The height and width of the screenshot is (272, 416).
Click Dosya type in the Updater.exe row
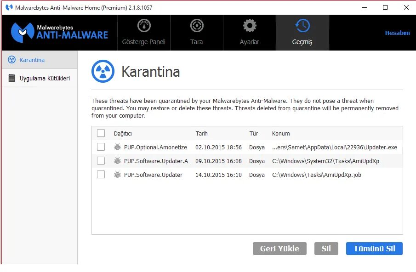[257, 147]
